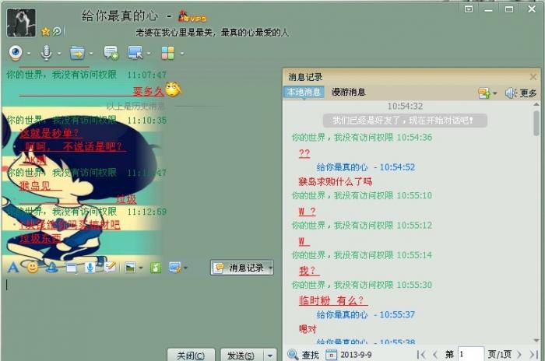Click scroll-down arrow in history panel
Image resolution: width=545 pixels, height=361 pixels.
tap(536, 341)
